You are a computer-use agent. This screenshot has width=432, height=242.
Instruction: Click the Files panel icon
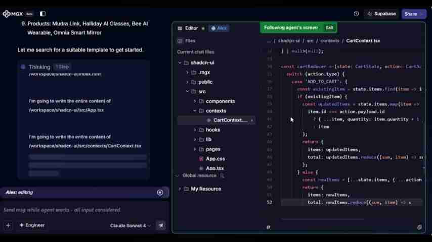(x=180, y=41)
